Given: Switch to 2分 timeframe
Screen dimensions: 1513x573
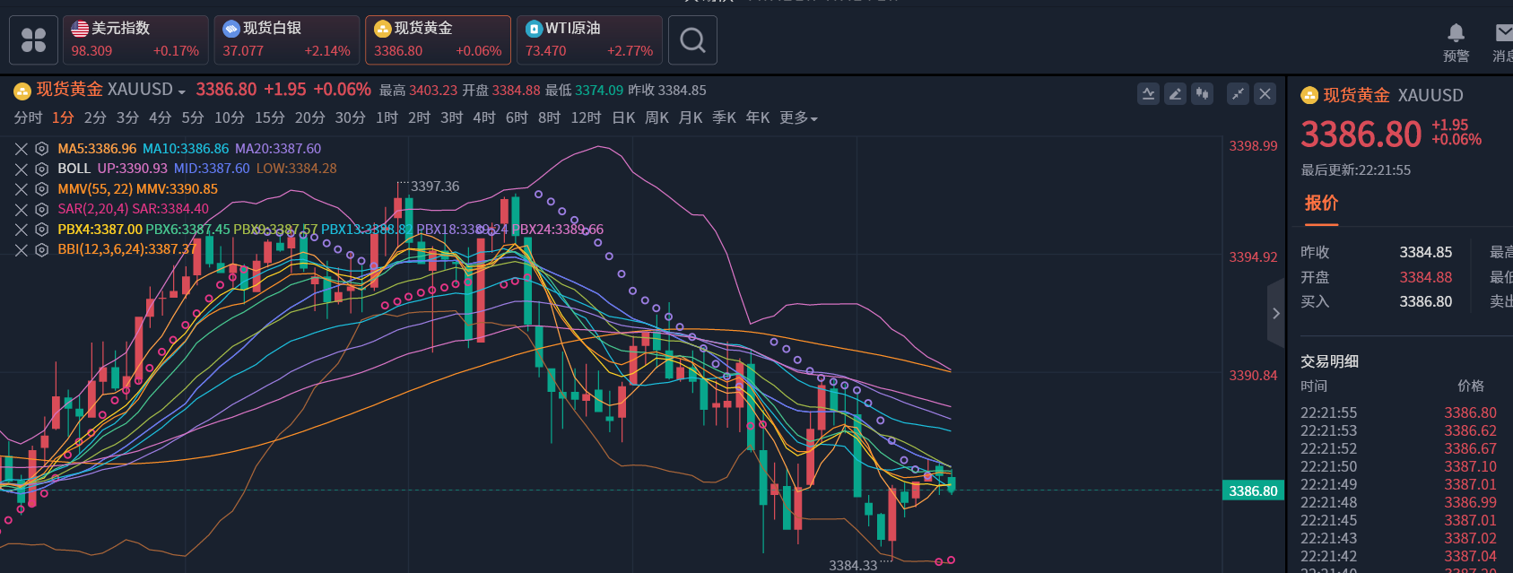Looking at the screenshot, I should pos(95,117).
